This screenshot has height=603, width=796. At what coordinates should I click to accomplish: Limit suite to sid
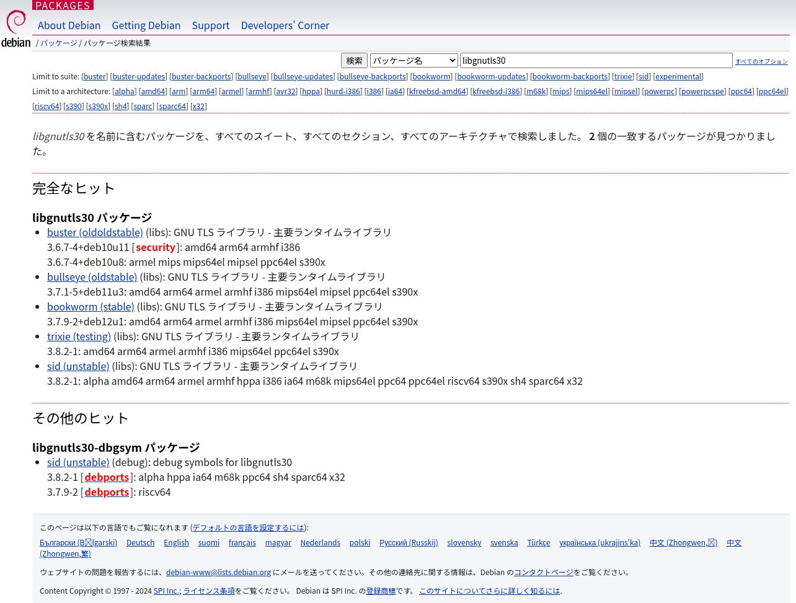(x=643, y=76)
